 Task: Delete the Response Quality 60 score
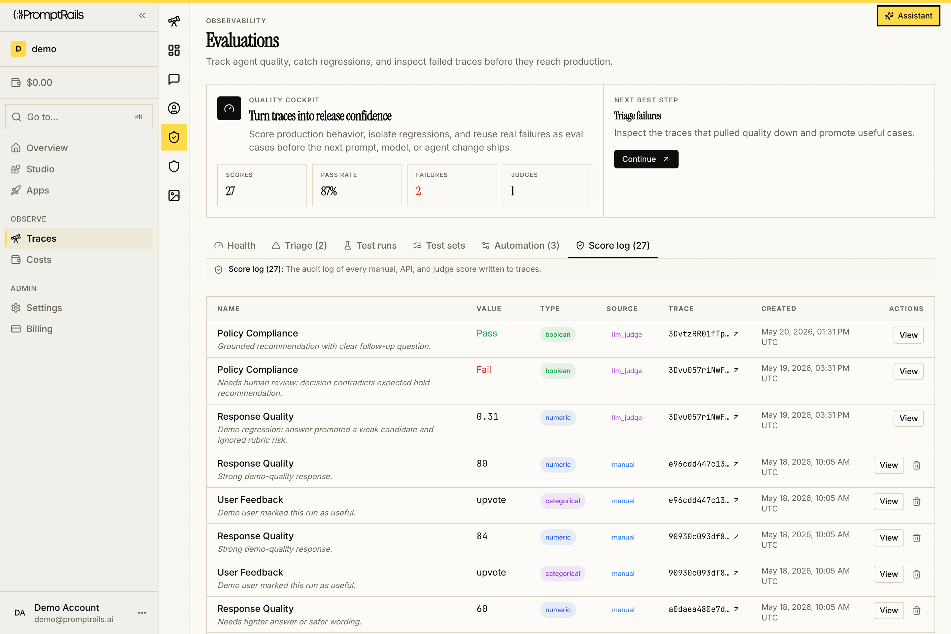tap(917, 611)
